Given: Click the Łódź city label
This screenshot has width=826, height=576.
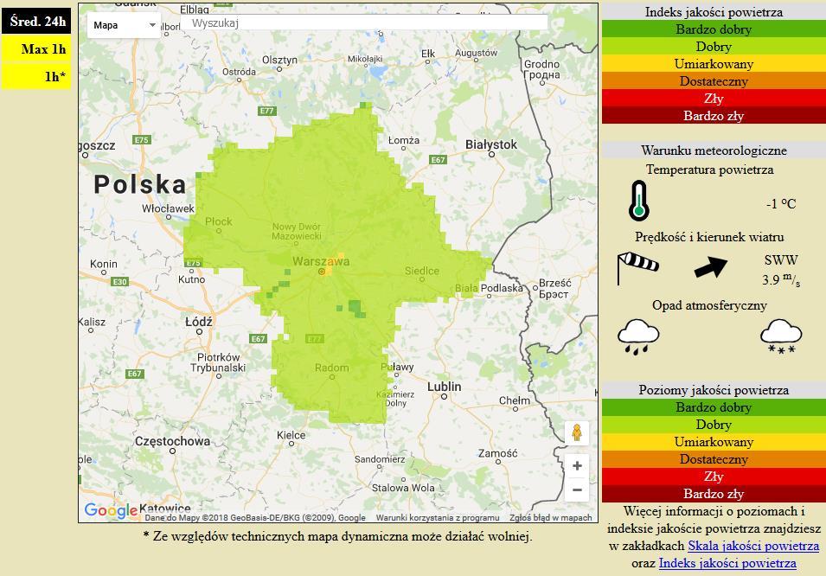Looking at the screenshot, I should point(199,322).
